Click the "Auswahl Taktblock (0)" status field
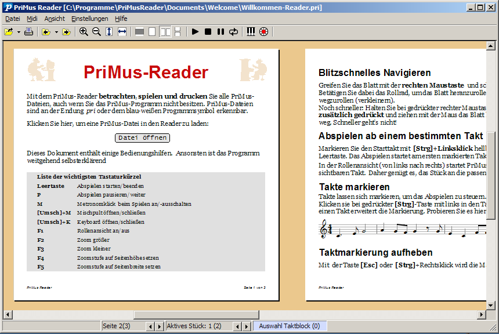Screen dimensions: 499x334 click(290, 326)
